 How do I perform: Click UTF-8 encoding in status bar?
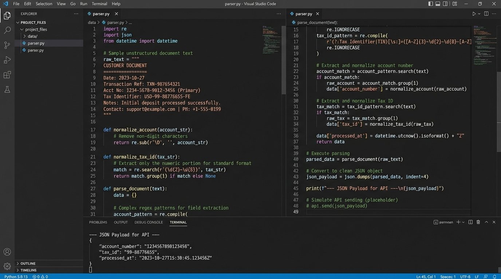[465, 276]
